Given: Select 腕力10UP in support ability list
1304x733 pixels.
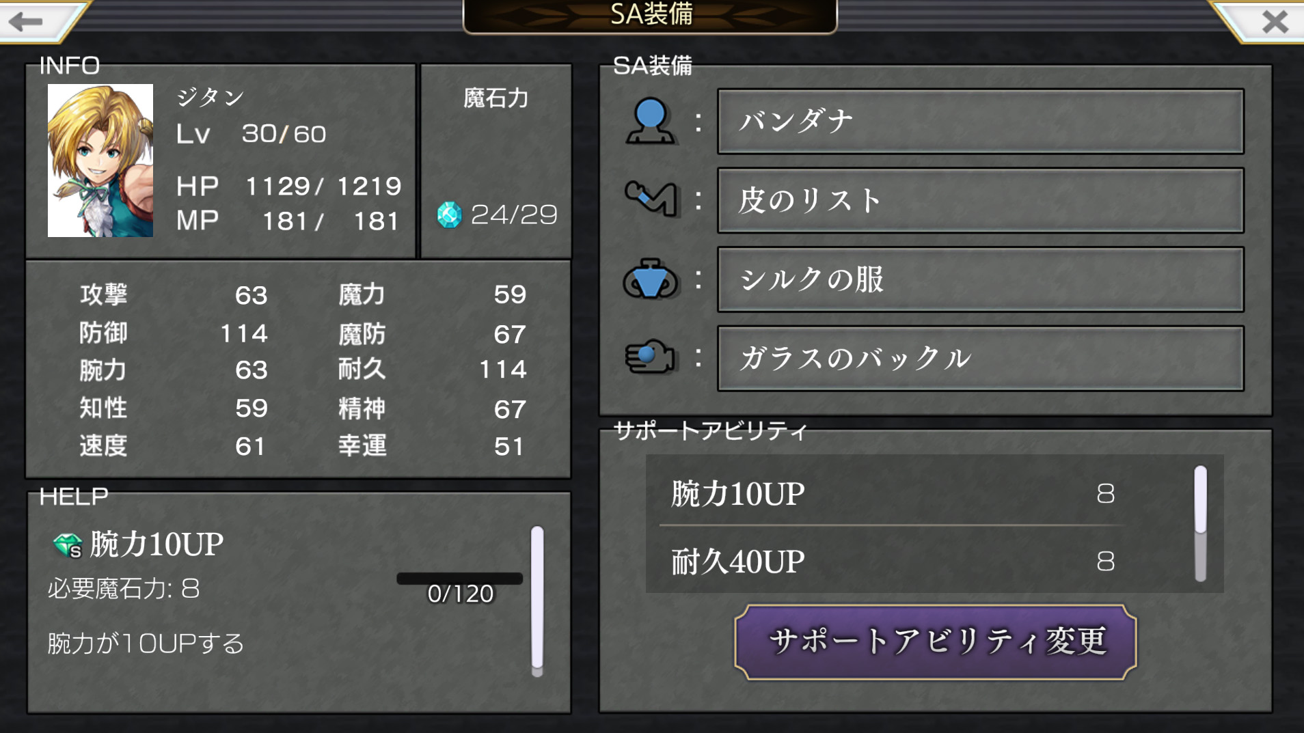Looking at the screenshot, I should click(x=892, y=493).
